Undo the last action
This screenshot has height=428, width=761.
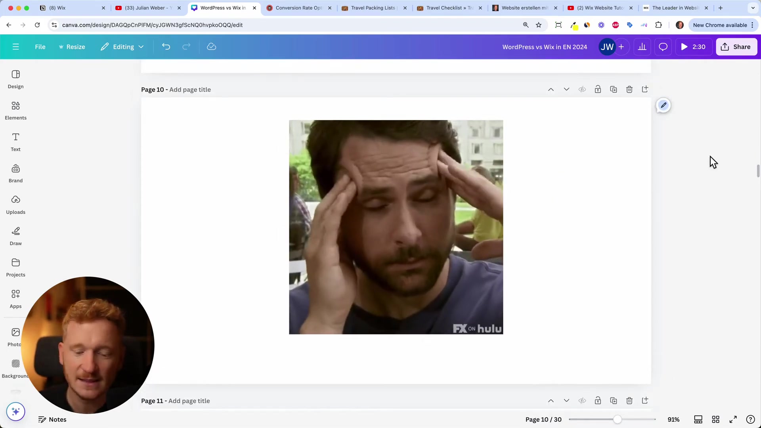(166, 47)
